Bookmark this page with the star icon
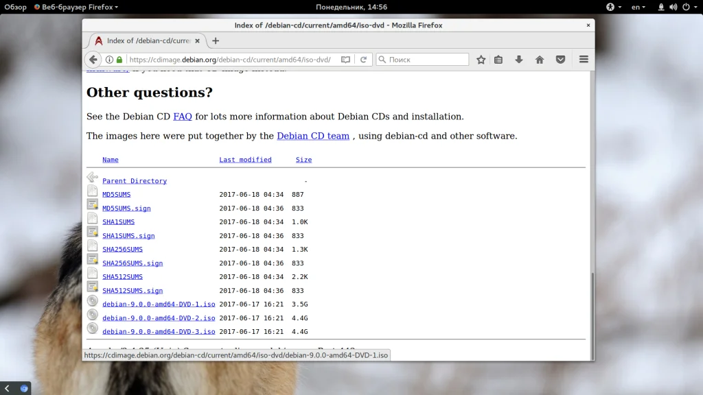The image size is (703, 395). [481, 60]
